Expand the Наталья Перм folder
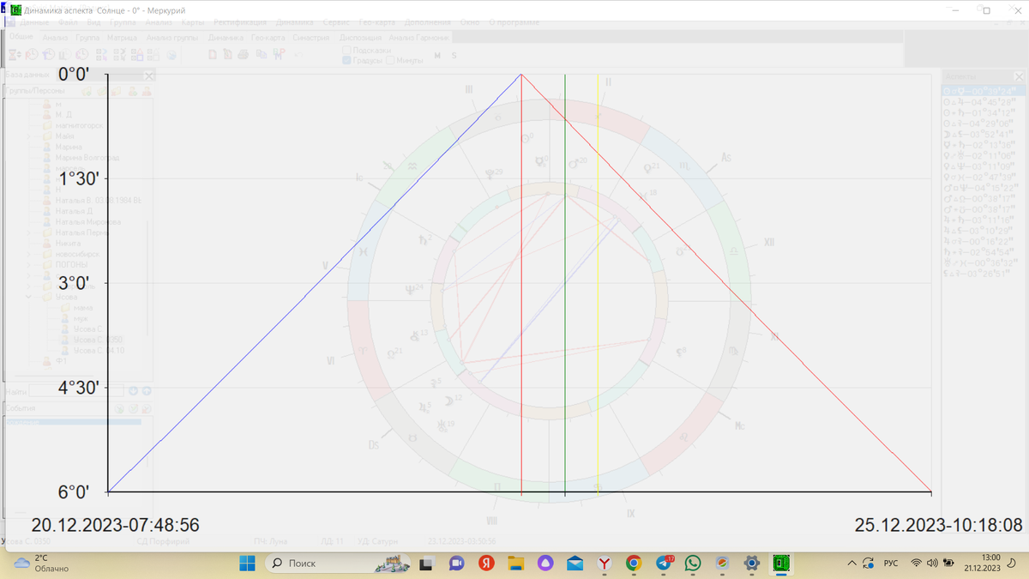The height and width of the screenshot is (579, 1029). click(x=29, y=232)
